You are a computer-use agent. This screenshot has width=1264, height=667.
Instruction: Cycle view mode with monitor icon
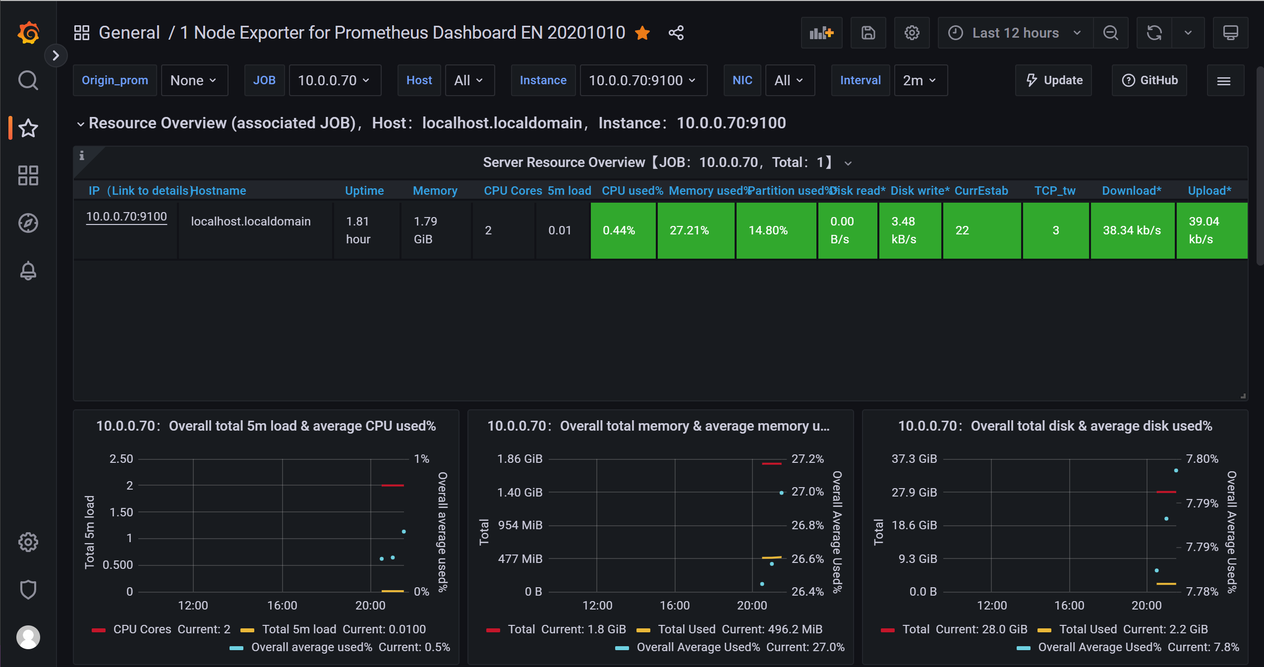[x=1230, y=33]
